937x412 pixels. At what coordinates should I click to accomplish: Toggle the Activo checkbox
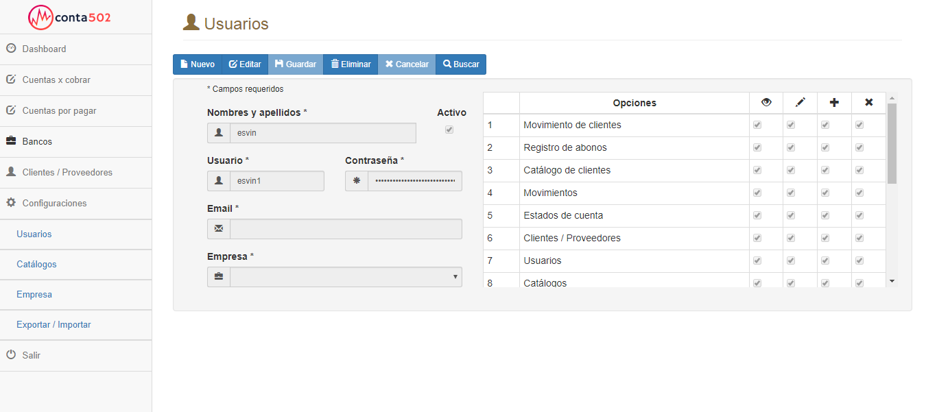[x=449, y=130]
